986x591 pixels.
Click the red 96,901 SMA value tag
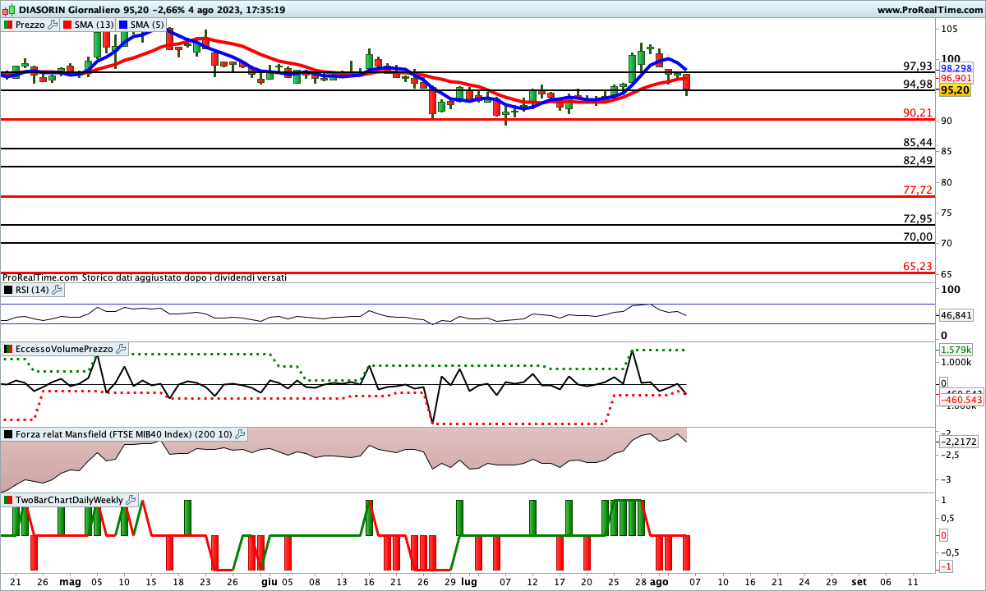[x=956, y=79]
